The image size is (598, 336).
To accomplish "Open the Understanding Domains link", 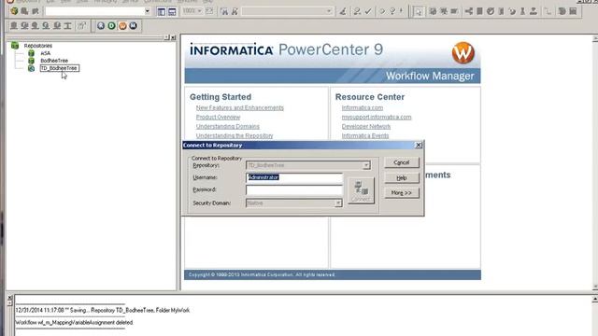I will 228,127.
